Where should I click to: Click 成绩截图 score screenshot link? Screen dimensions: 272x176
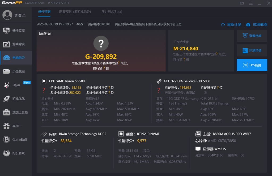(260, 25)
